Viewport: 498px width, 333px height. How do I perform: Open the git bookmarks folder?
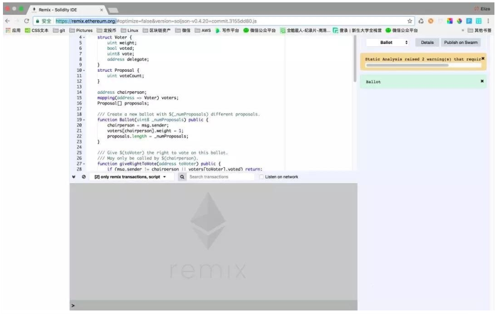coord(59,30)
